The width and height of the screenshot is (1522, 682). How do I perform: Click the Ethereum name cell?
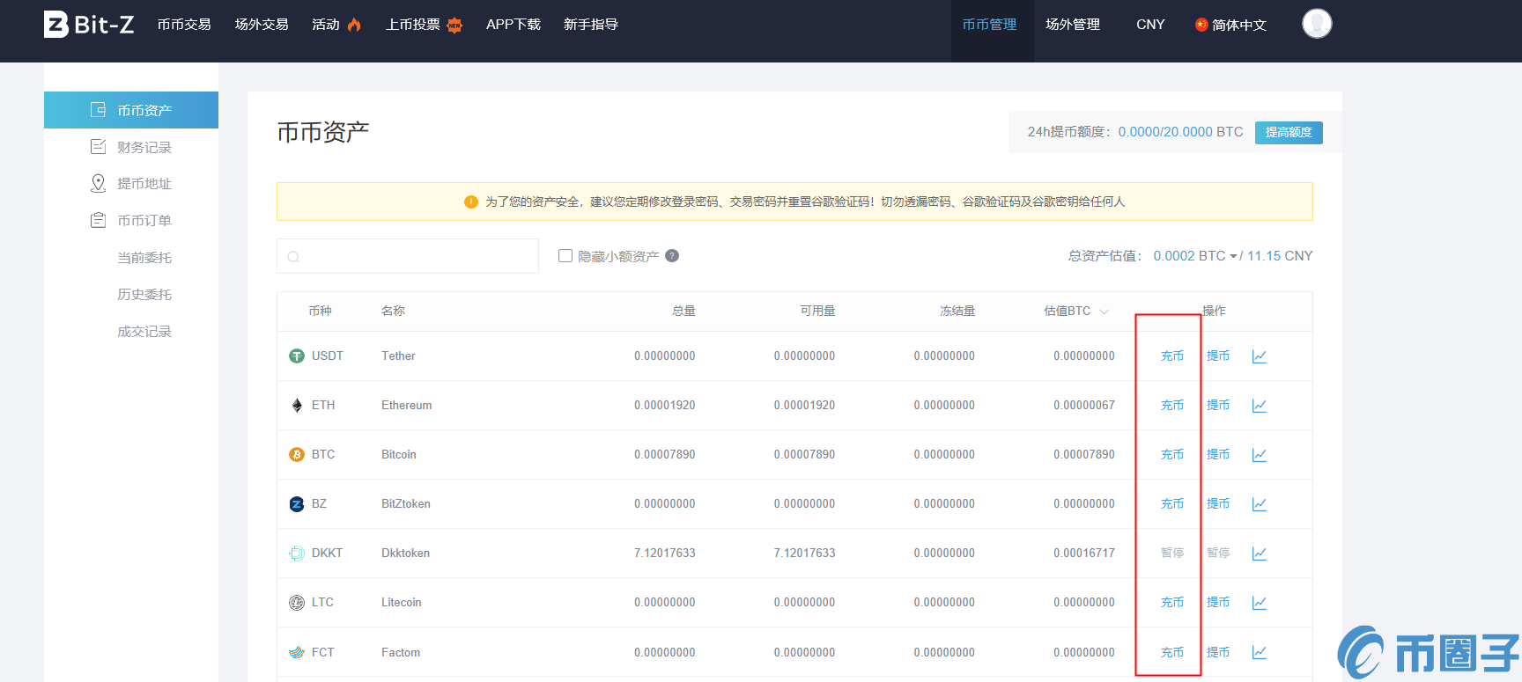click(x=407, y=406)
